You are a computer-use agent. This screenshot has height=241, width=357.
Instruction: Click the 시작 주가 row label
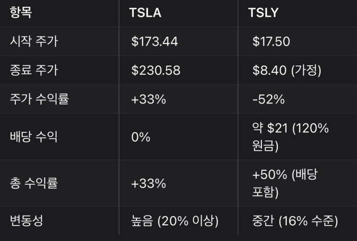[x=34, y=42]
